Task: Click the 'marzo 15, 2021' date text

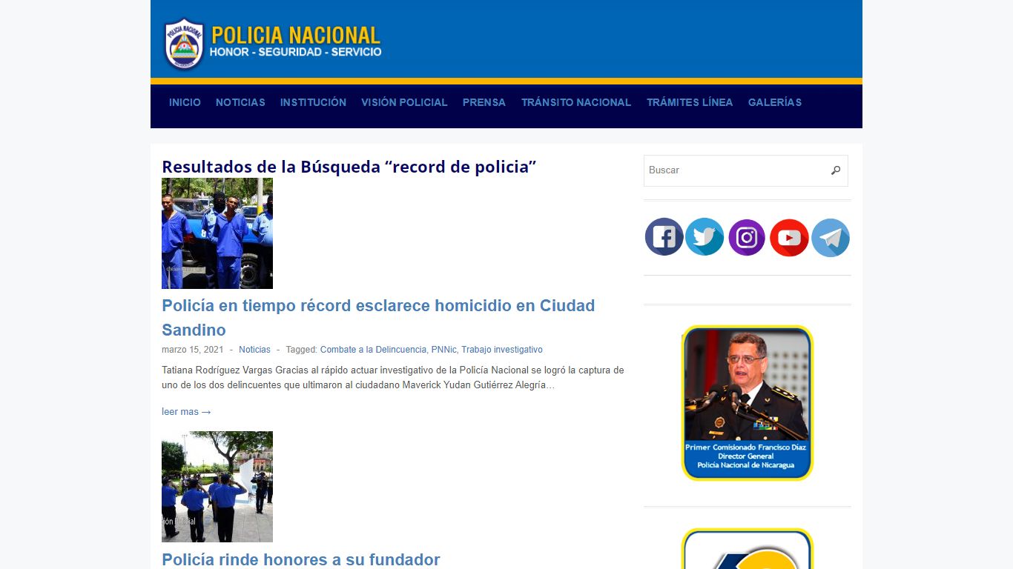Action: click(x=192, y=350)
